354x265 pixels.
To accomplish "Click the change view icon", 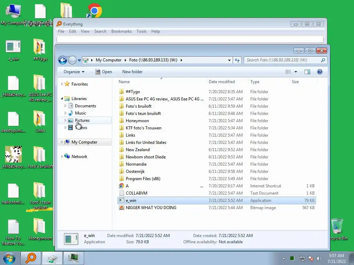I will 288,72.
